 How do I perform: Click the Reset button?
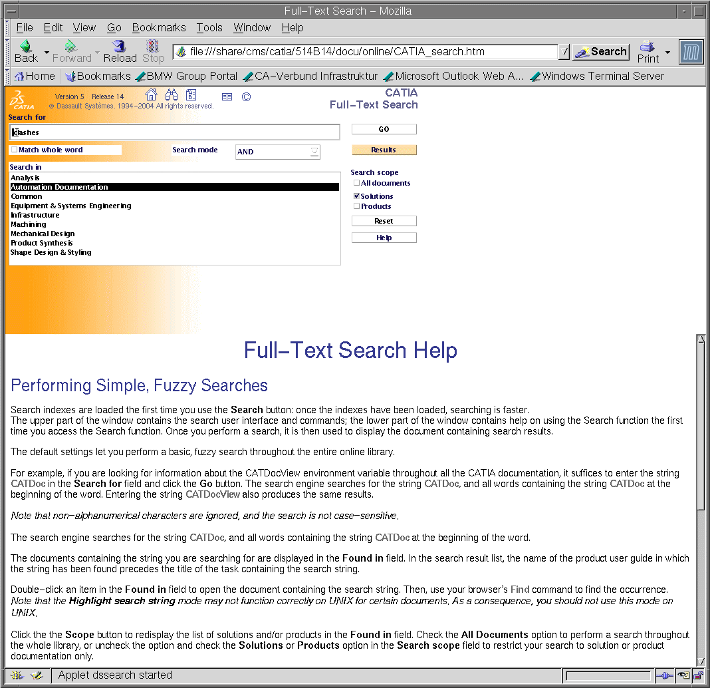[384, 221]
